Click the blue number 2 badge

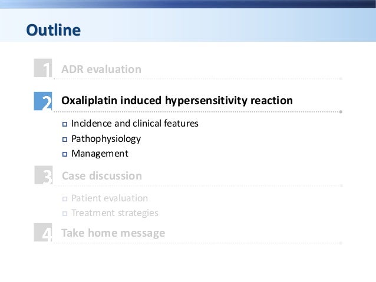tap(44, 101)
